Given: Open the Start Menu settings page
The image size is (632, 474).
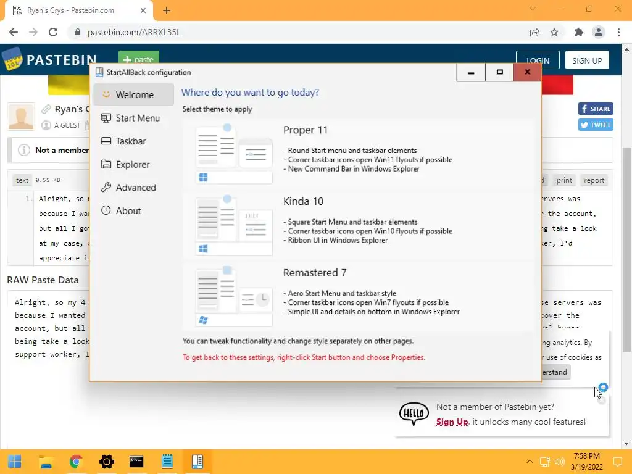Looking at the screenshot, I should coord(133,118).
